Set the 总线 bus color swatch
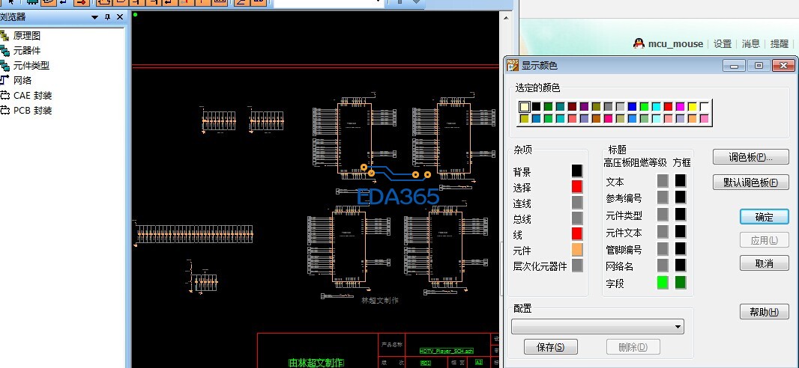Viewport: 799px width, 368px height. (x=577, y=218)
